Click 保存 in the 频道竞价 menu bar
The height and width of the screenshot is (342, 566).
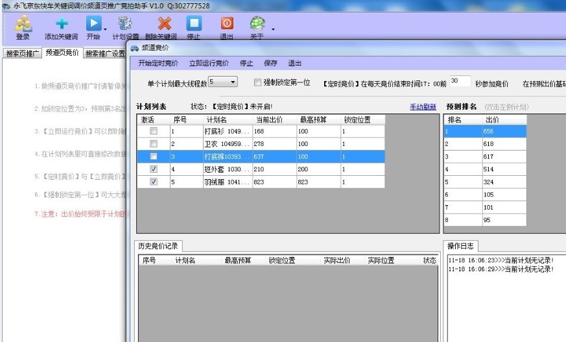click(270, 63)
